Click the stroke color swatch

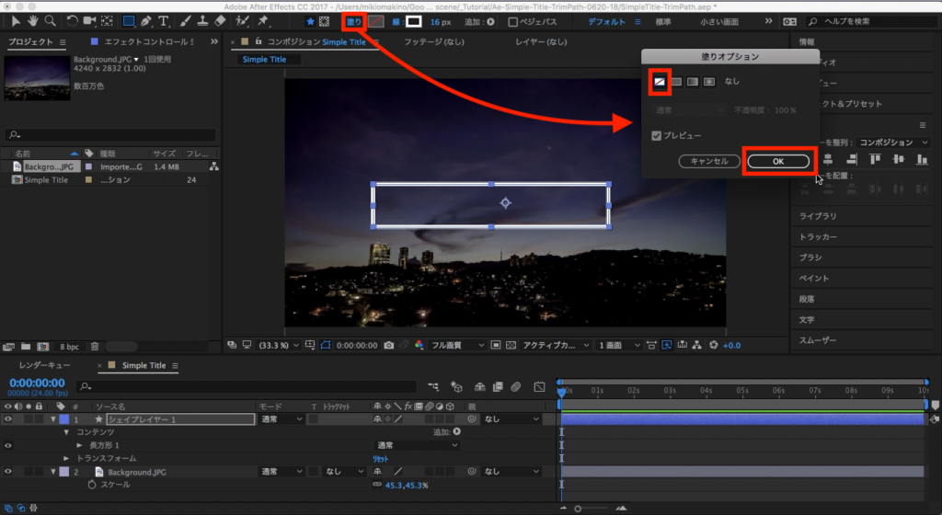414,21
